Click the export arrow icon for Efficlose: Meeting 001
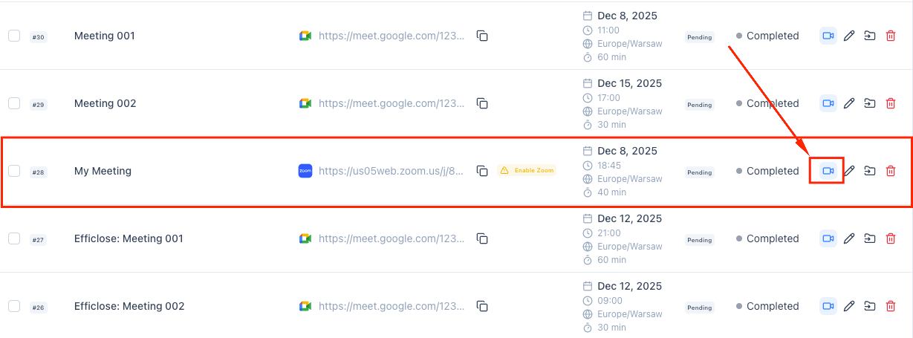Viewport: 913px width, 338px height. click(870, 238)
